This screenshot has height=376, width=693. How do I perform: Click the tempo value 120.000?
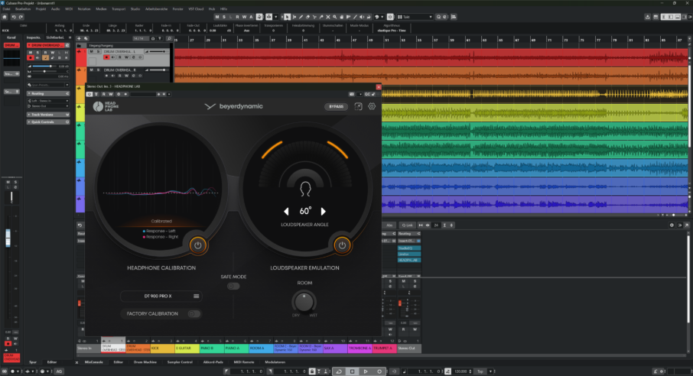(460, 371)
